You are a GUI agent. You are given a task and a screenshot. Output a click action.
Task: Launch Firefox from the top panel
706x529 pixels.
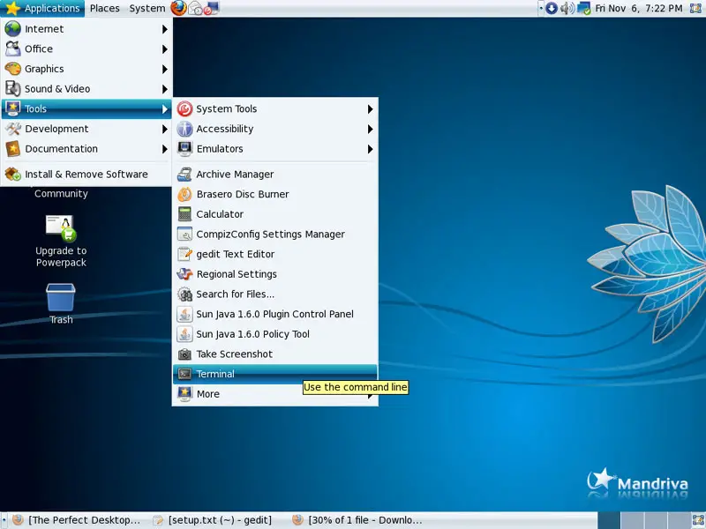tap(179, 8)
